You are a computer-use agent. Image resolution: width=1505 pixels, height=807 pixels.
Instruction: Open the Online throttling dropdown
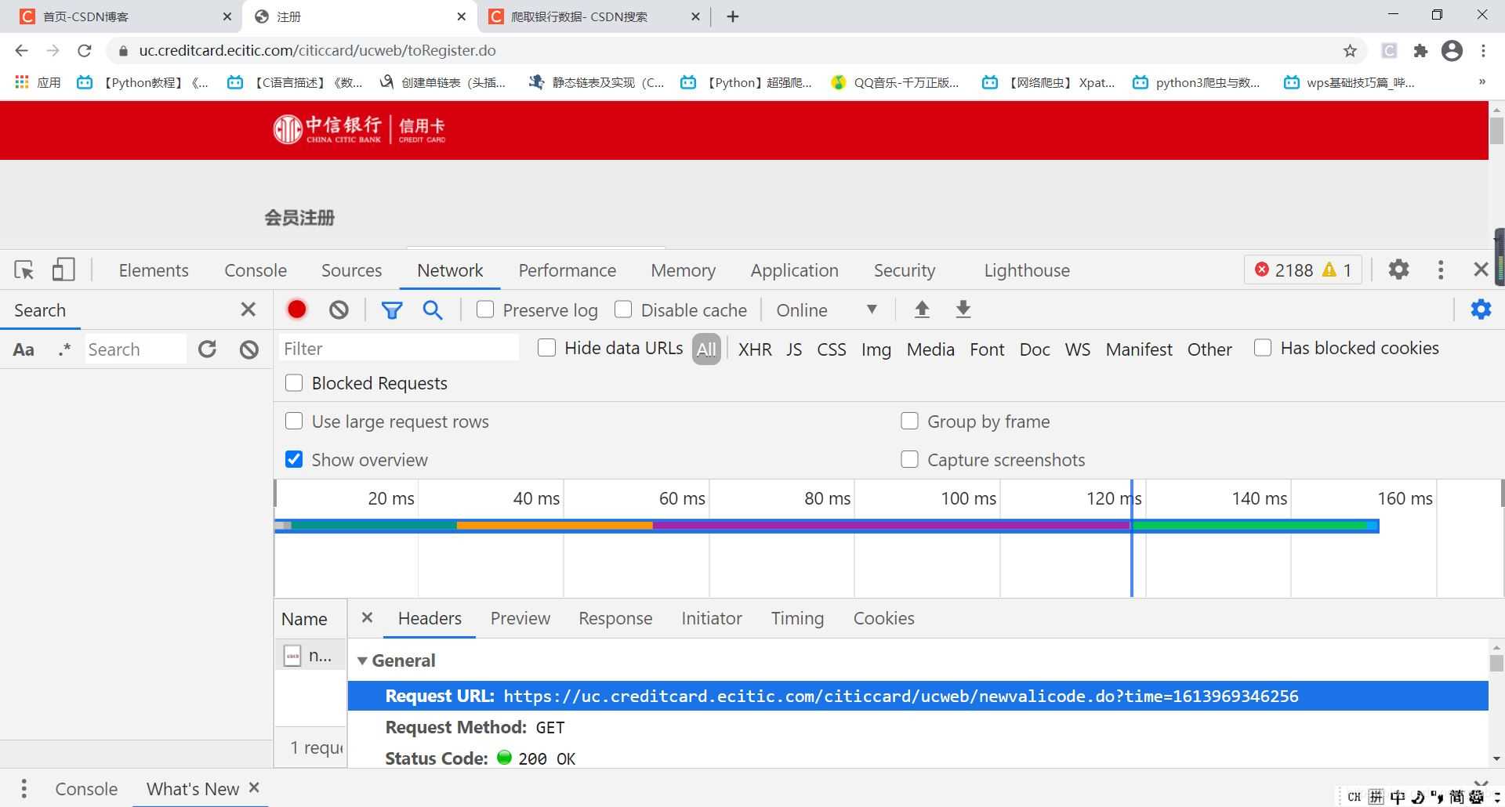pos(827,309)
